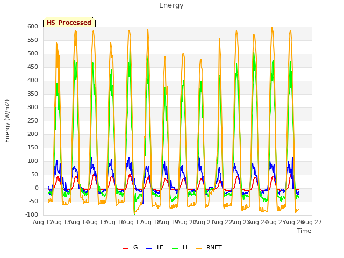Screen dimensions: 344x258
Task: Click the 150 y-axis tick value
Action: (33, 147)
